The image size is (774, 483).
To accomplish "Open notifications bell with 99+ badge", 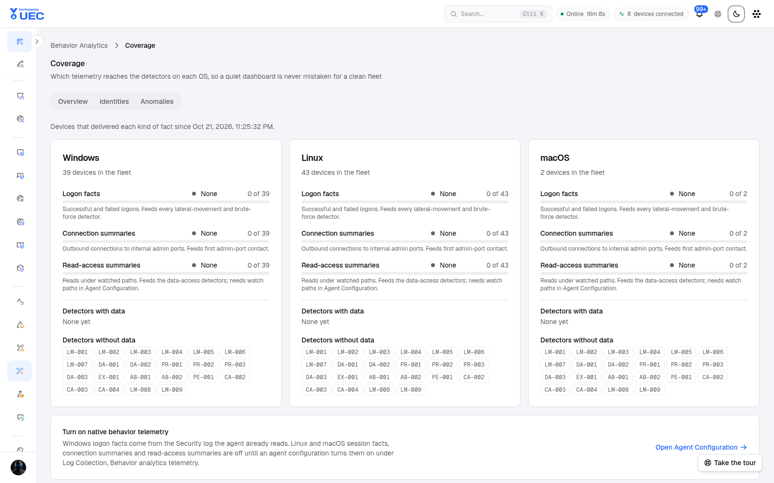I will coord(700,14).
